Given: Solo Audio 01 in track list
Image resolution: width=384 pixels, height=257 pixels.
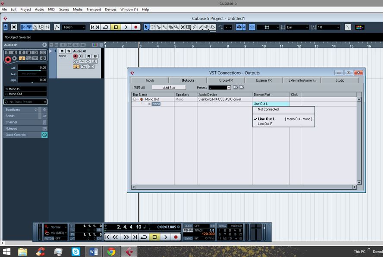Looking at the screenshot, I should [x=69, y=51].
